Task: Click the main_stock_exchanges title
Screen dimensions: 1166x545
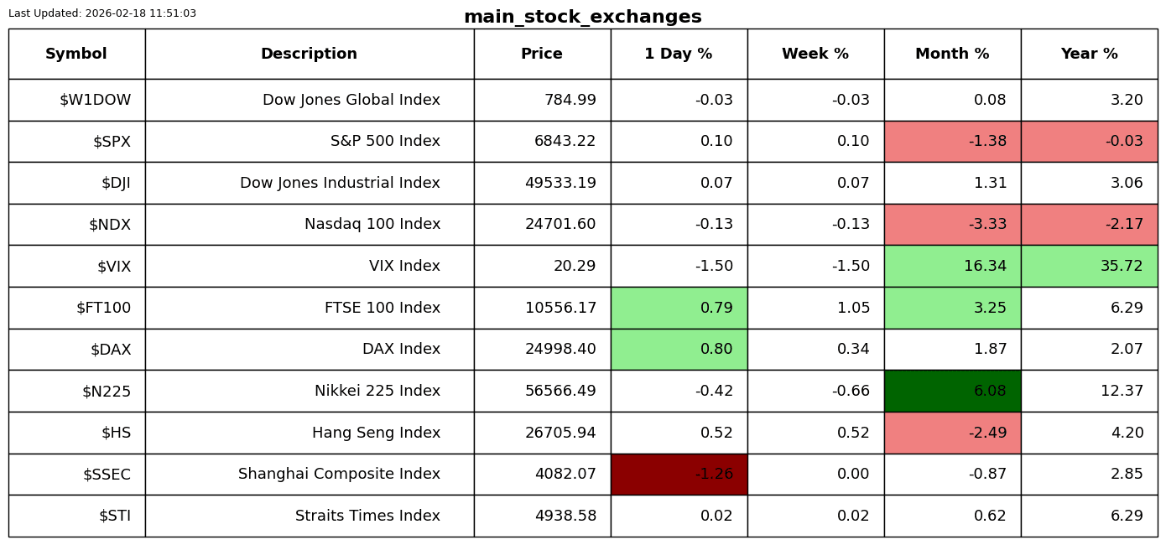Action: 582,17
